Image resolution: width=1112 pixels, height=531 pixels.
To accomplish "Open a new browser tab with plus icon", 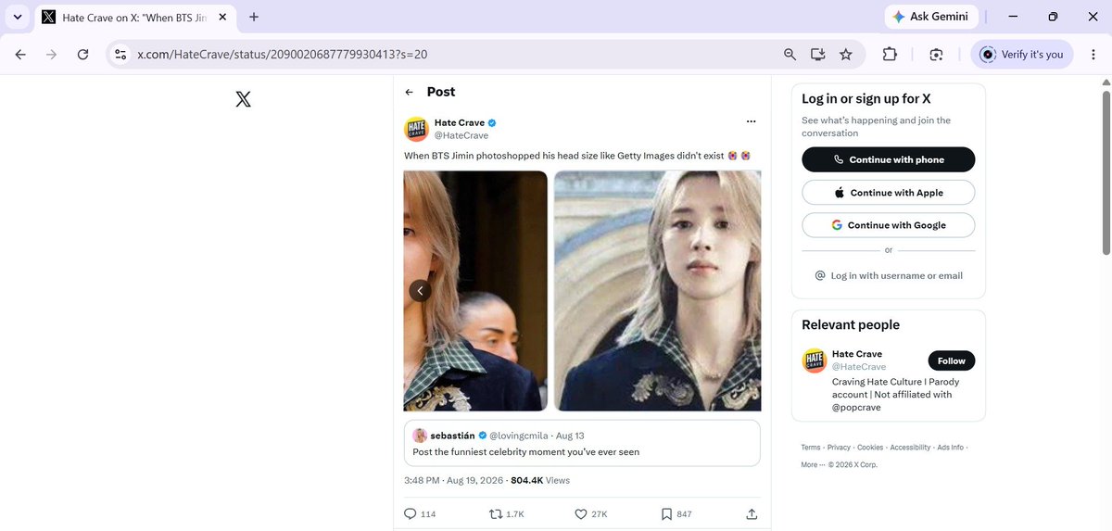I will (254, 17).
